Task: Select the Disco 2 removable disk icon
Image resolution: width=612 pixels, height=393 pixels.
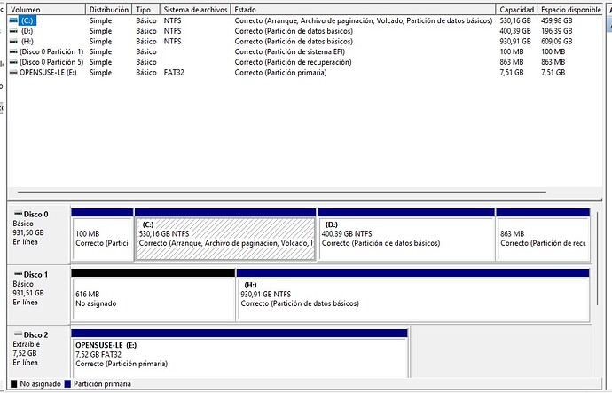Action: coord(17,334)
